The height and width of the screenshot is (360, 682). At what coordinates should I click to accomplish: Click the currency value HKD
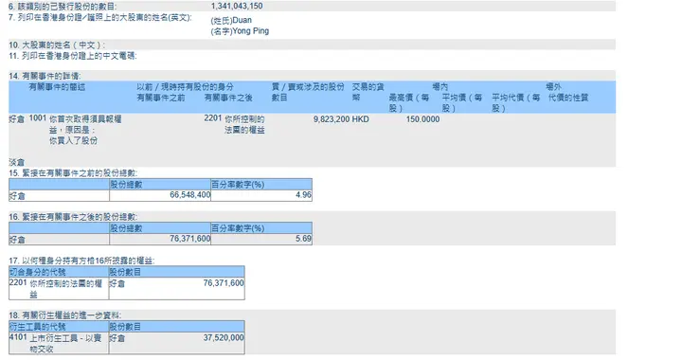361,118
